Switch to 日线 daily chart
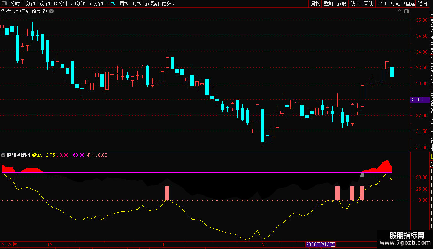 pyautogui.click(x=111, y=3)
